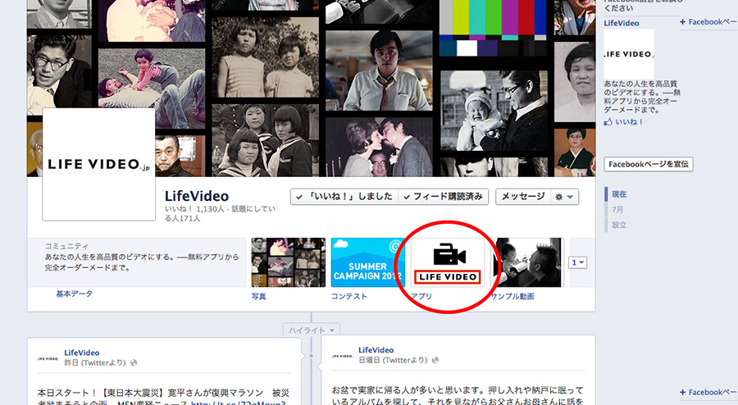Click the bottom + Facebookペー link in sidebar
The width and height of the screenshot is (738, 405).
tap(708, 392)
